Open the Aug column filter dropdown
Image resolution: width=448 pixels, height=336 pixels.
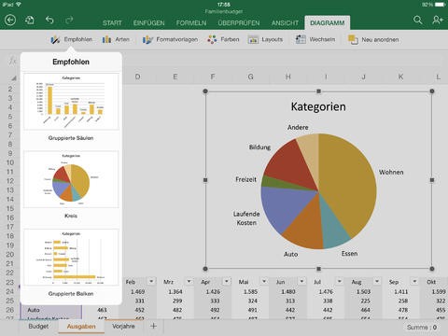pos(377,281)
